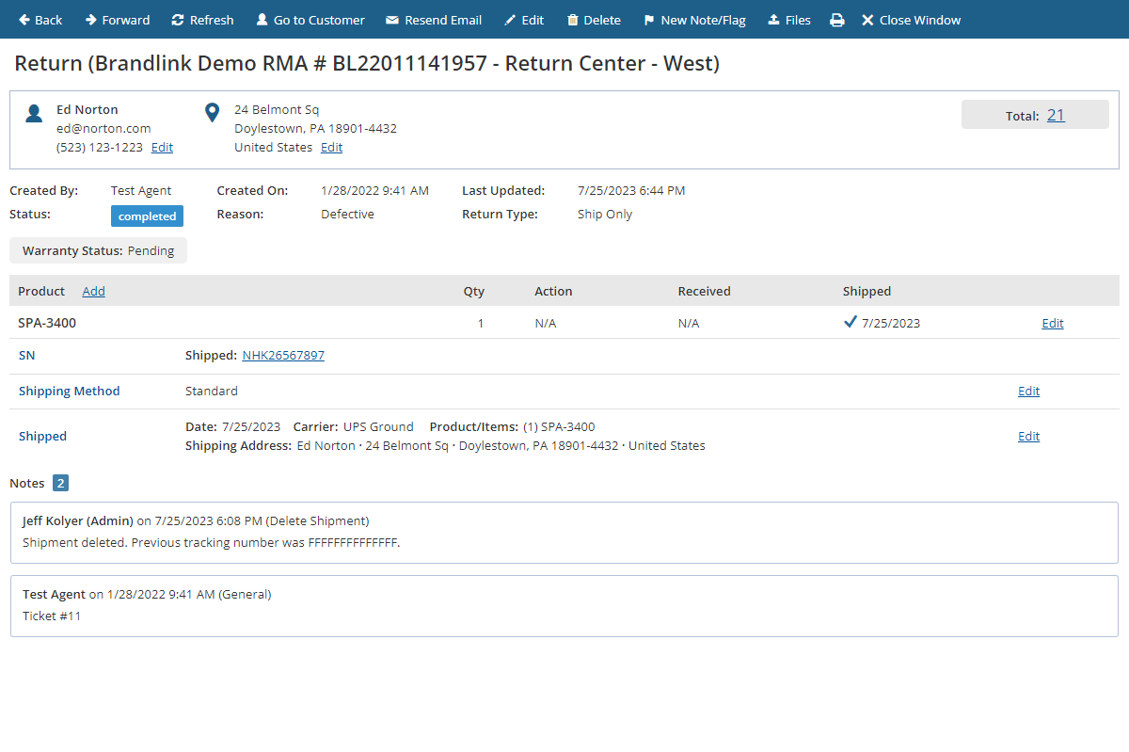Resend the RMA email notification
1129x752 pixels.
pyautogui.click(x=433, y=19)
